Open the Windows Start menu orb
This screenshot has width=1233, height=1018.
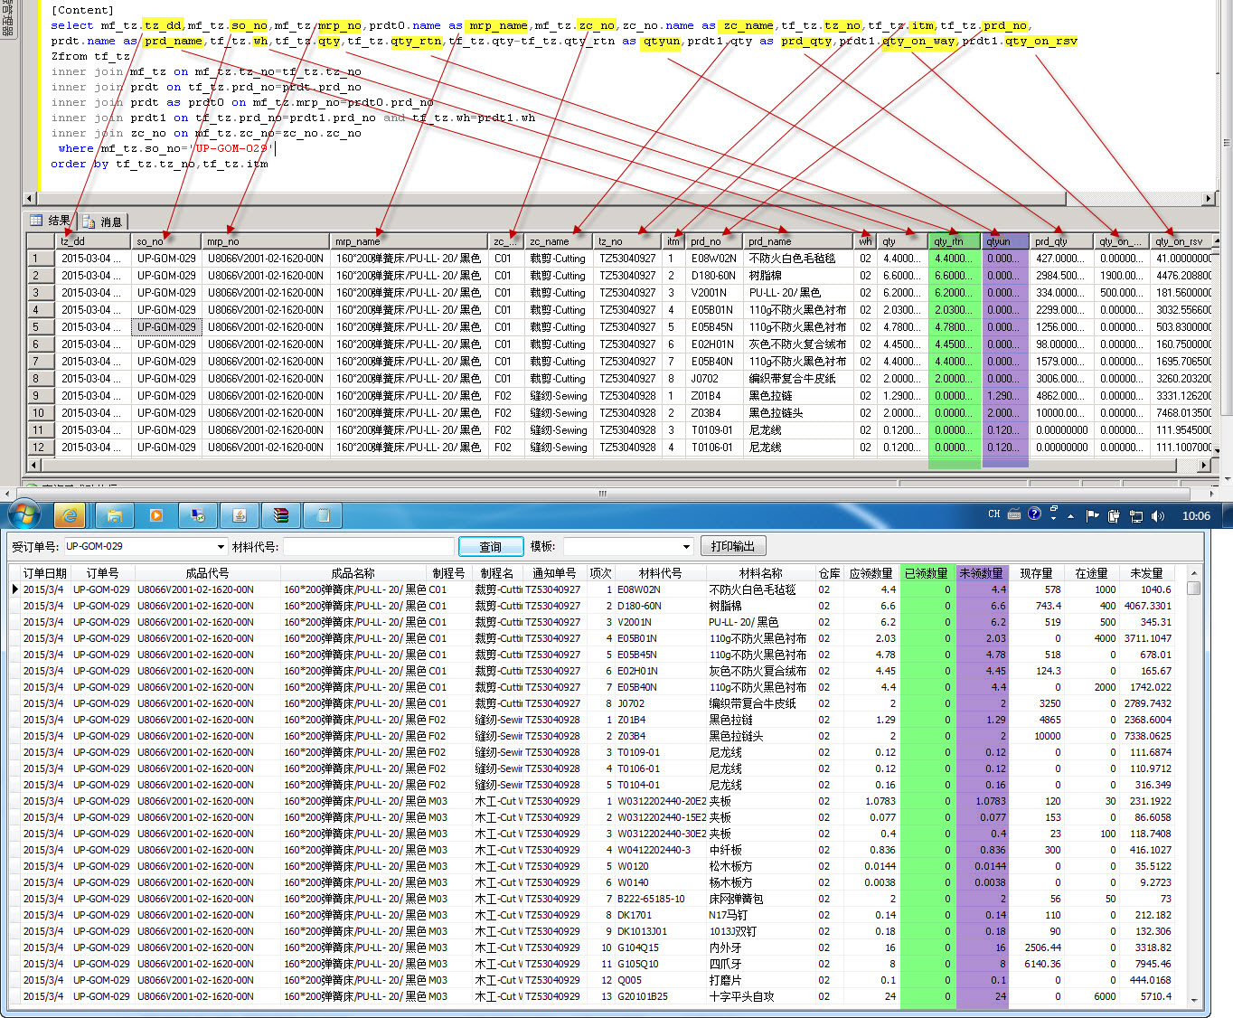[x=24, y=514]
